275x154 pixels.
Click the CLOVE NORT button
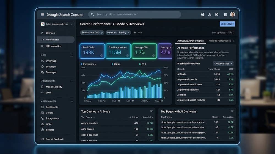[x=227, y=24]
